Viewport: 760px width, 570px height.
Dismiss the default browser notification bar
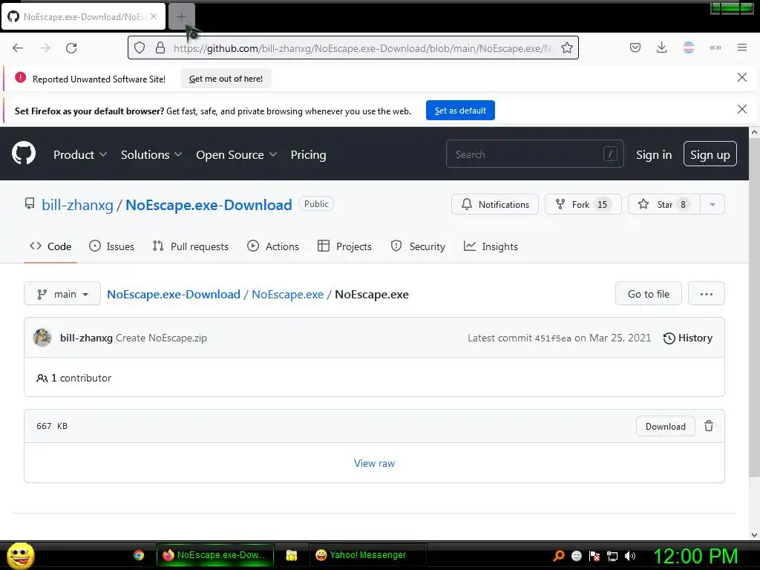pos(742,110)
